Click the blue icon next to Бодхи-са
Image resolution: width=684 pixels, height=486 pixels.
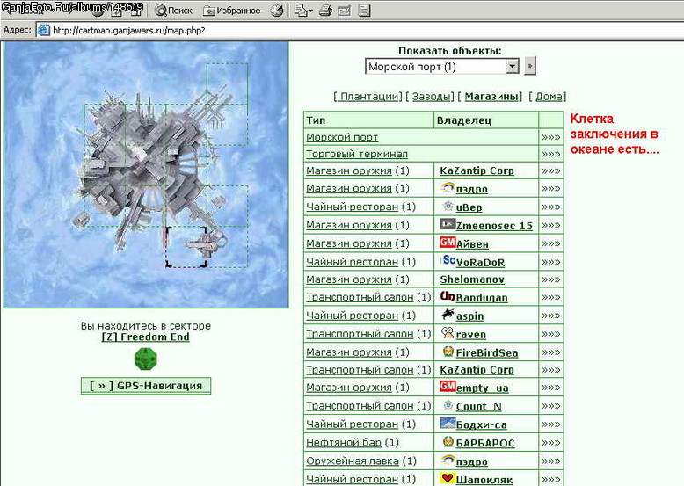click(448, 423)
